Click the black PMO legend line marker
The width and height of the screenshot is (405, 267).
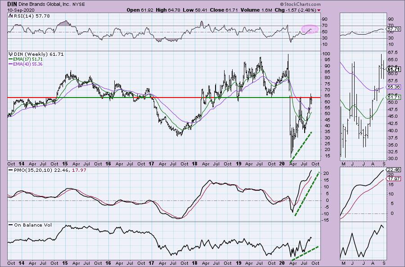(11, 170)
